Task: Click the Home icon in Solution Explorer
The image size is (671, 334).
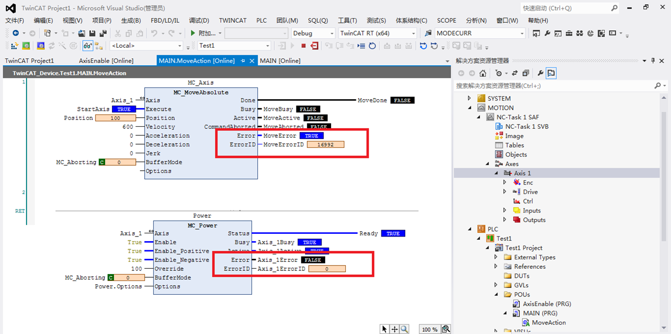Action: pos(482,73)
